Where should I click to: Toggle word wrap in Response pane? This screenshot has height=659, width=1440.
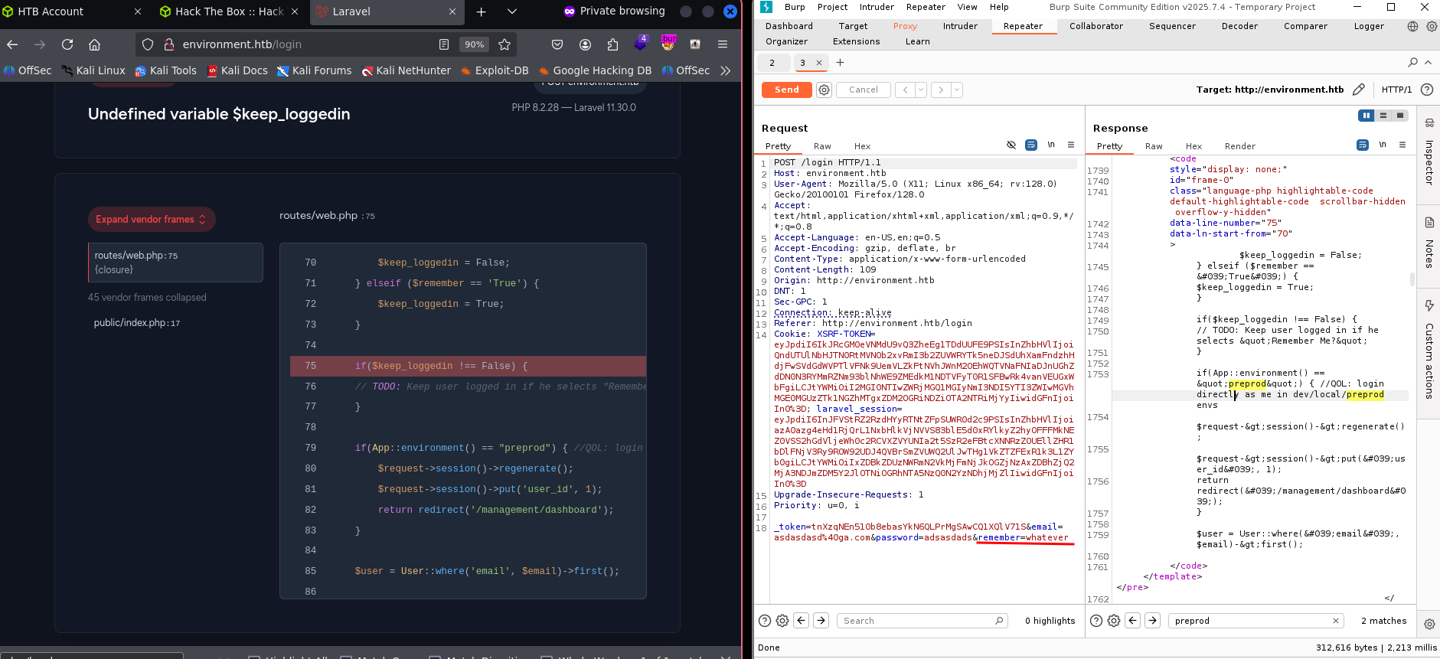click(x=1363, y=145)
